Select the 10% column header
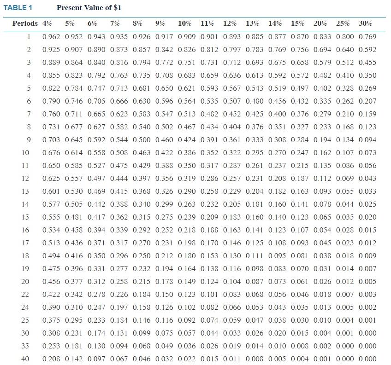This screenshot has width=391, height=365. click(184, 23)
